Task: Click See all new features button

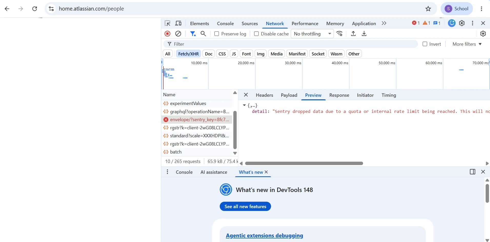Action: tap(245, 206)
